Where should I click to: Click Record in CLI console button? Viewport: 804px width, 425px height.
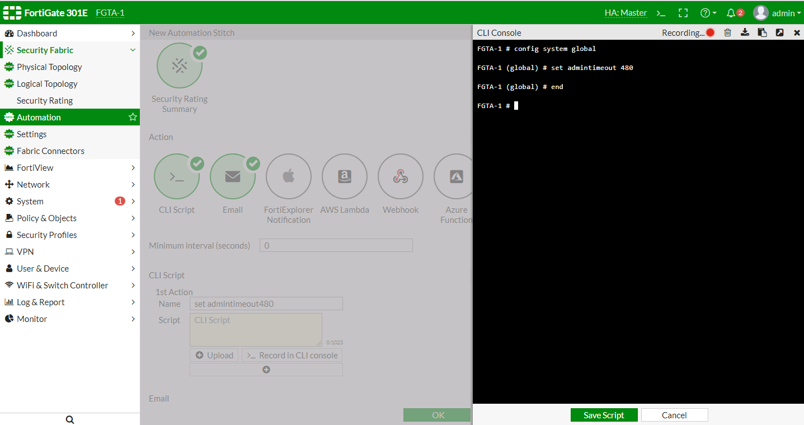[x=292, y=355]
